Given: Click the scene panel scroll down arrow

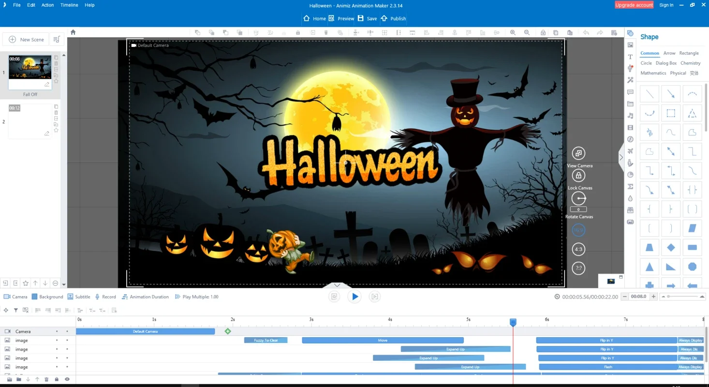Looking at the screenshot, I should pos(64,285).
